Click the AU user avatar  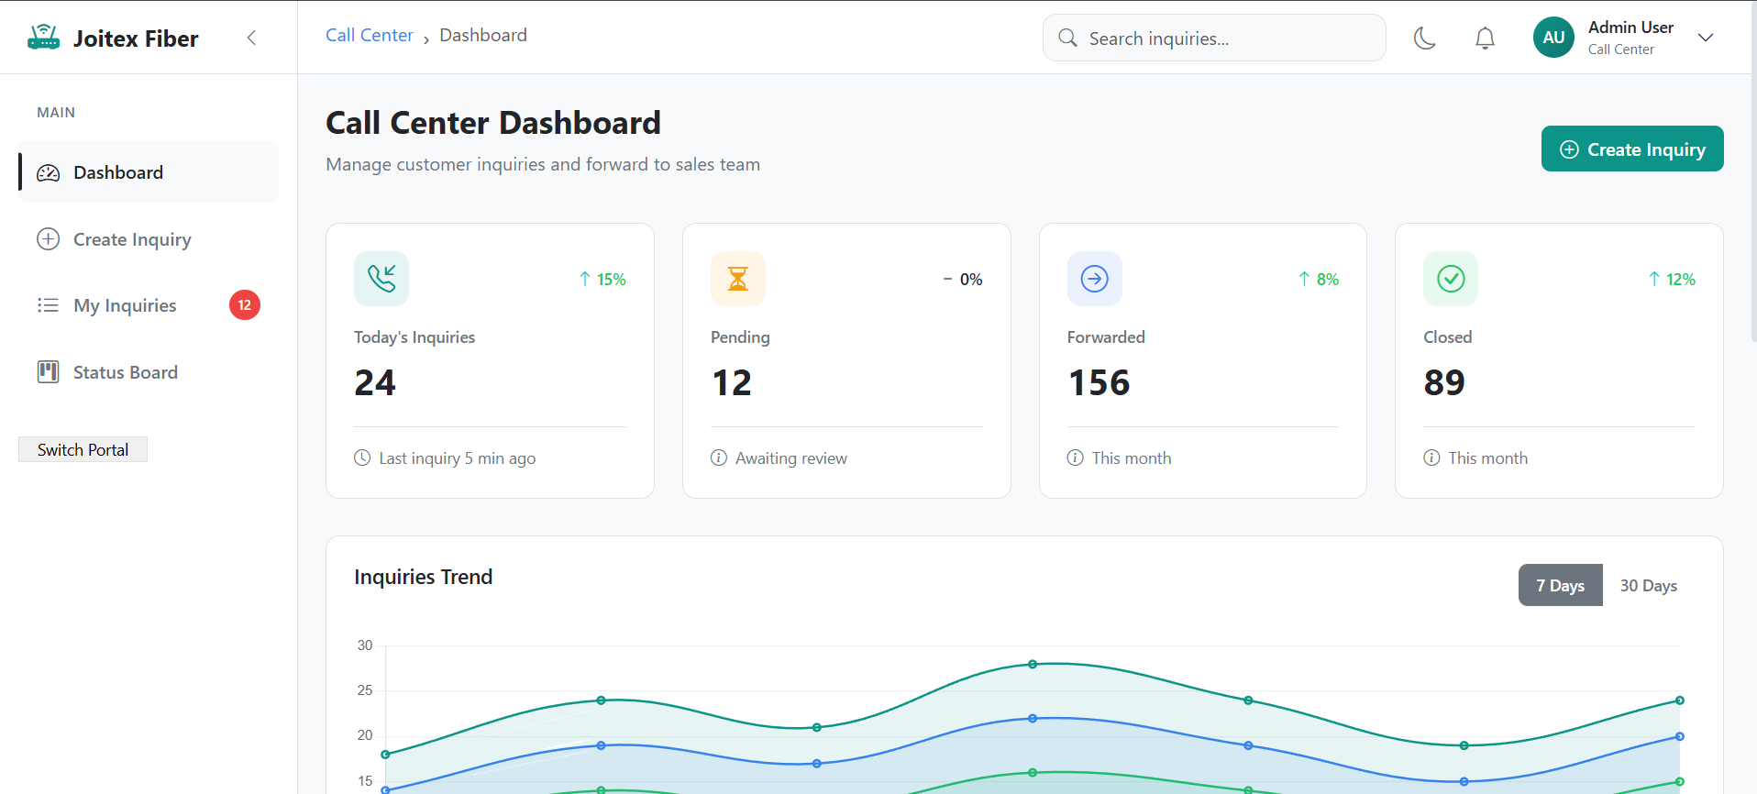1553,38
